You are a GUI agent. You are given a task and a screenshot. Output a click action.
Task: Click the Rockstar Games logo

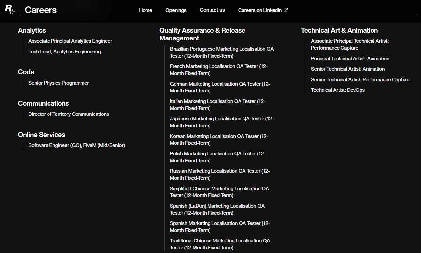10,10
